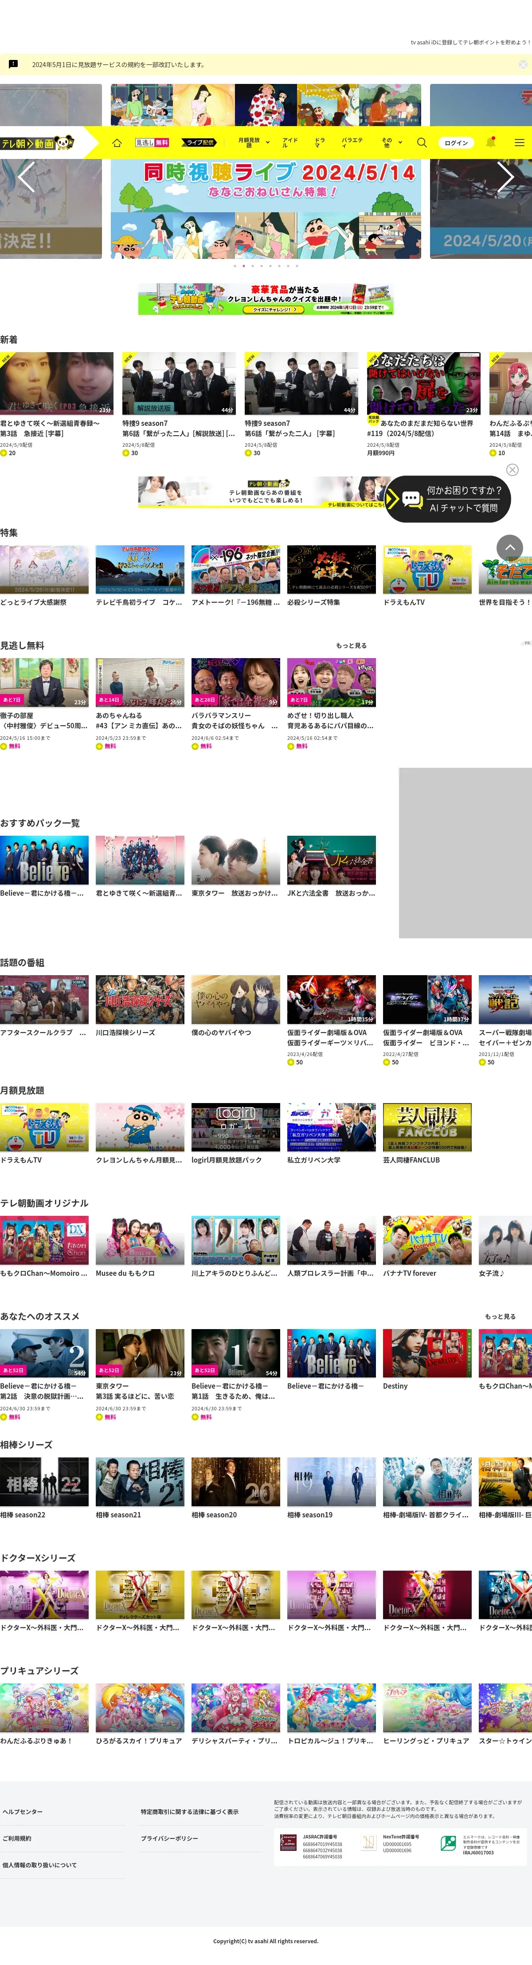The image size is (532, 1965).
Task: Open the notification bell icon
Action: (490, 142)
